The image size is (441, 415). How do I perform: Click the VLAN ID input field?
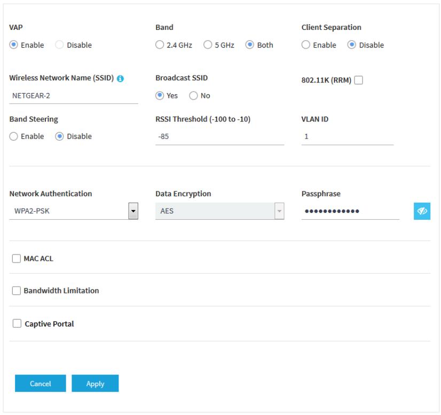click(x=348, y=137)
